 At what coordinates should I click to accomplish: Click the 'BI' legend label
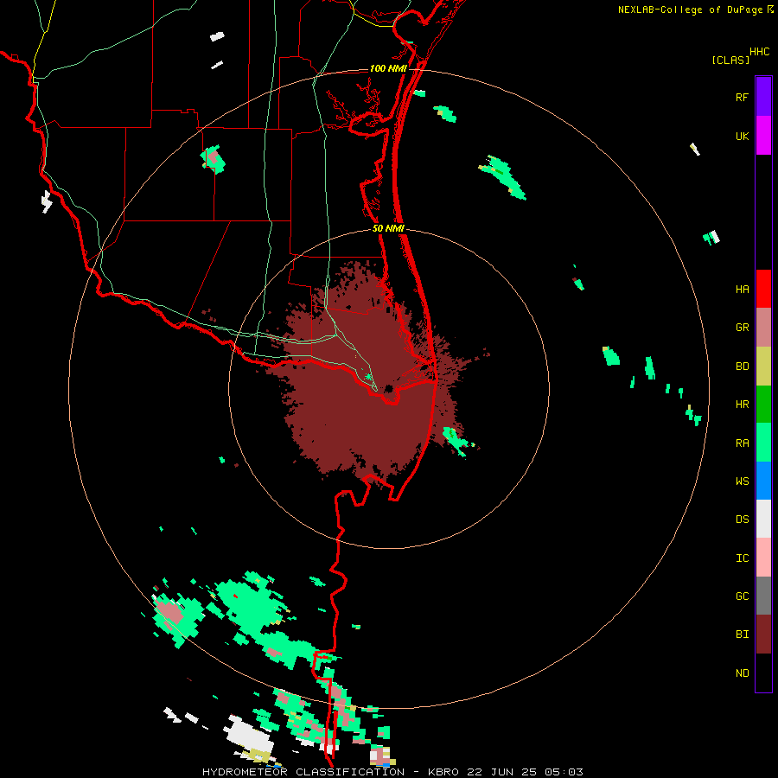pos(743,635)
